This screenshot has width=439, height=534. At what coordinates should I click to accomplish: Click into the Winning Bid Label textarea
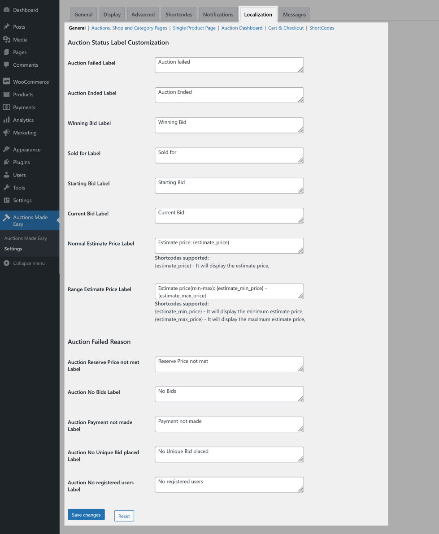(x=229, y=125)
